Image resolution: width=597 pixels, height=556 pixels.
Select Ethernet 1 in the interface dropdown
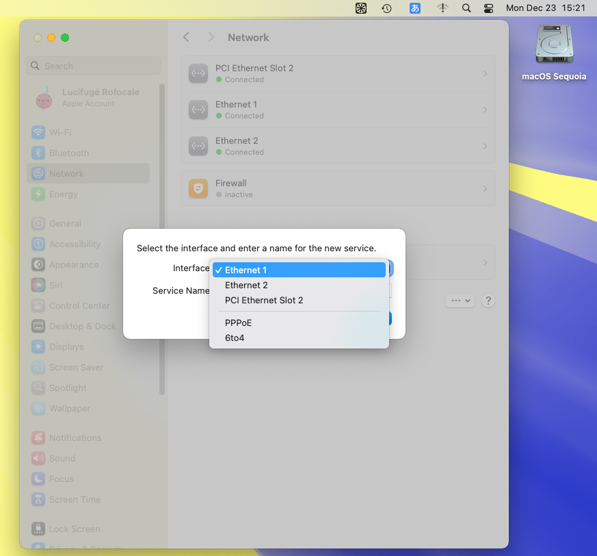click(299, 270)
